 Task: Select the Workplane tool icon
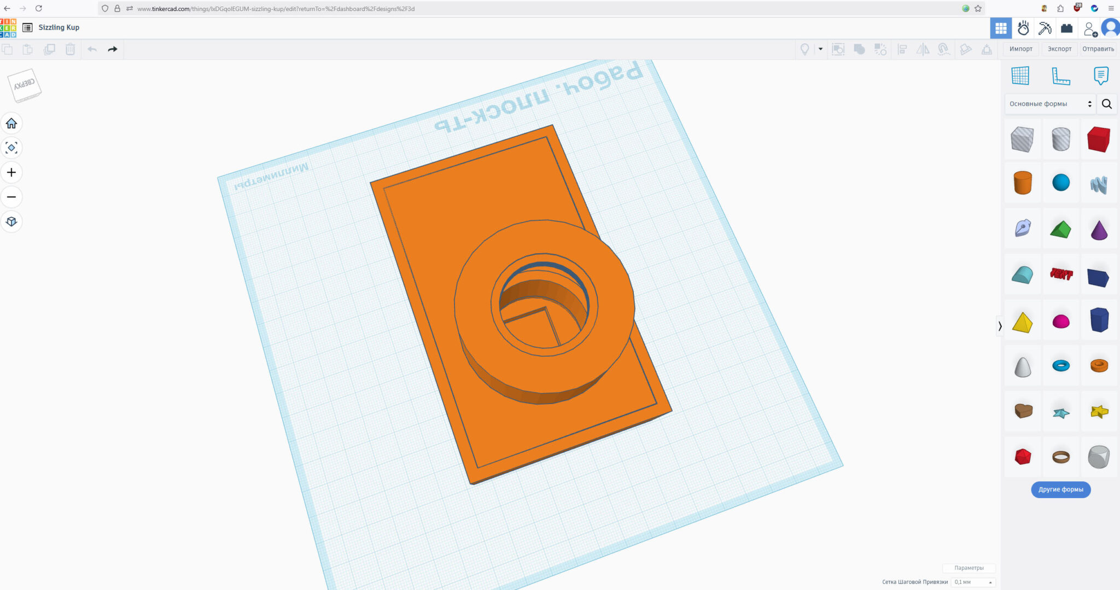tap(1020, 75)
